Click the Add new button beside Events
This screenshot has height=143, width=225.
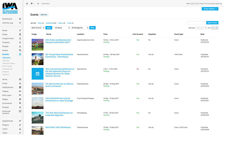click(x=44, y=15)
